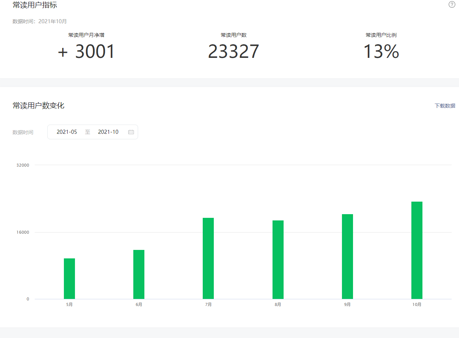The image size is (459, 338).
Task: Click the 23327 user count value
Action: tap(234, 52)
